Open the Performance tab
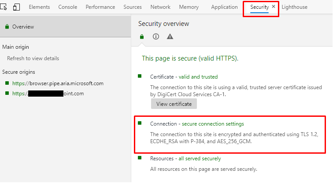This screenshot has height=184, width=333. pos(100,7)
